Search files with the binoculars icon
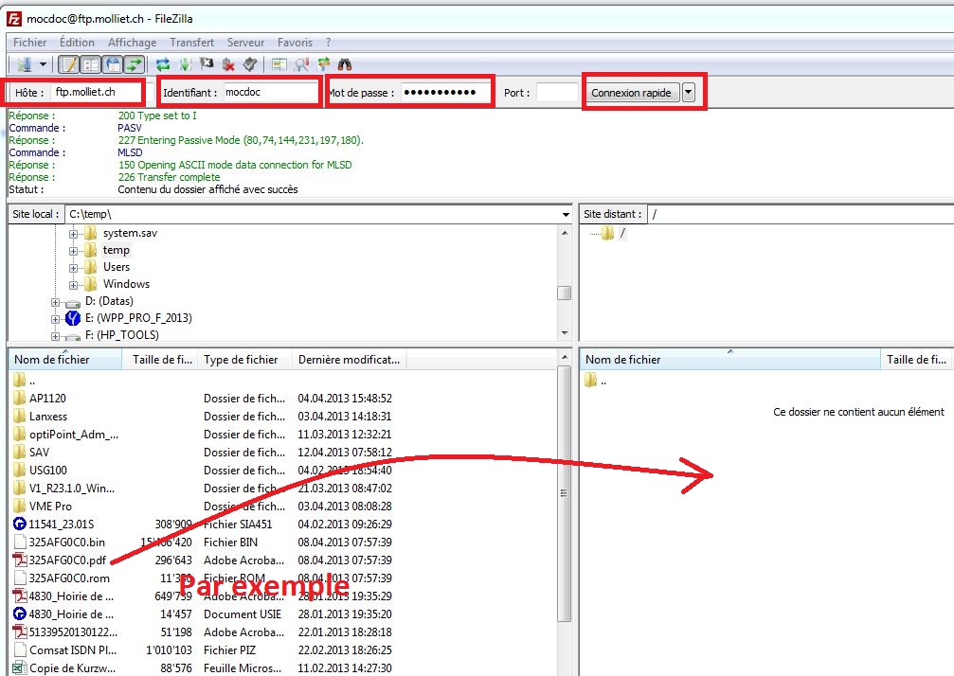The height and width of the screenshot is (676, 954). (345, 64)
